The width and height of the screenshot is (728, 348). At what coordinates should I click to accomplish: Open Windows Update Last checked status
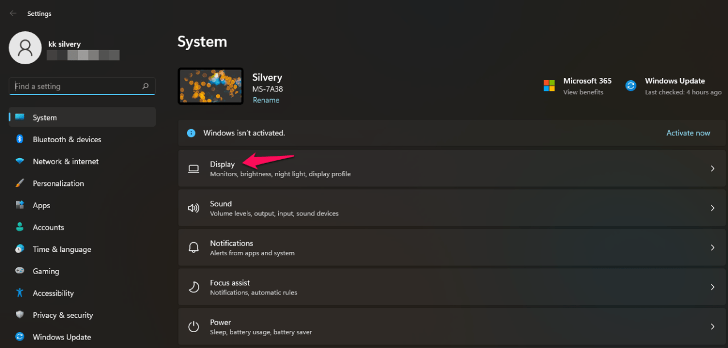point(683,92)
